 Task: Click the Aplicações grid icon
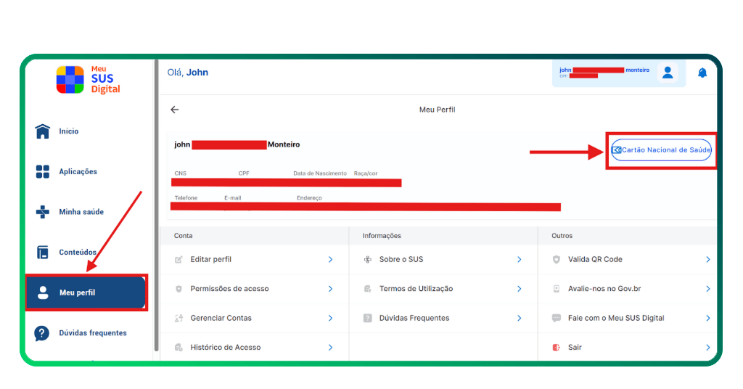click(x=43, y=172)
